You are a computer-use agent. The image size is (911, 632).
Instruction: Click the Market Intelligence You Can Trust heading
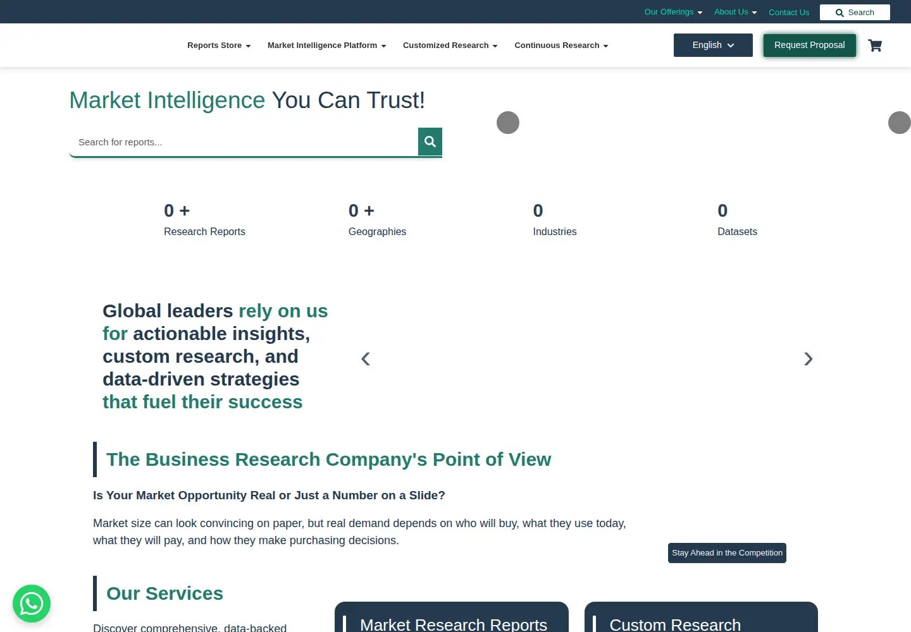tap(247, 100)
